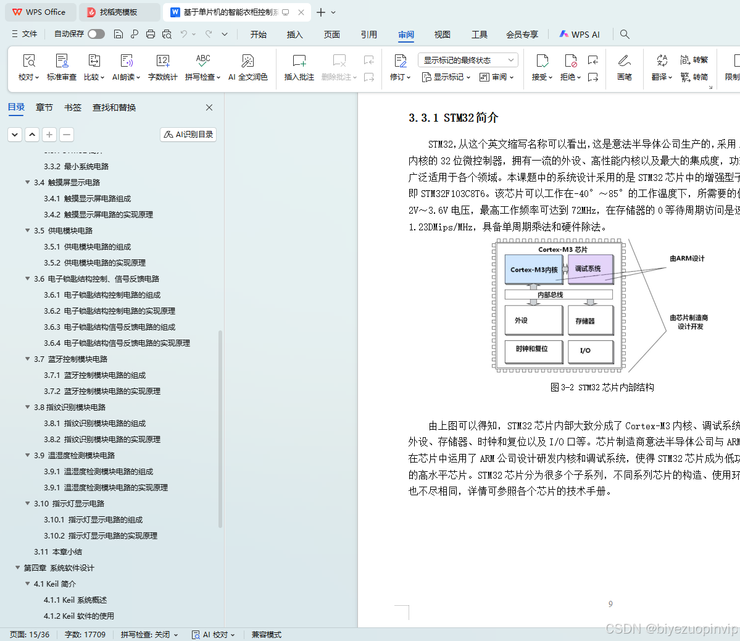Click the AI识别目录 button

188,134
